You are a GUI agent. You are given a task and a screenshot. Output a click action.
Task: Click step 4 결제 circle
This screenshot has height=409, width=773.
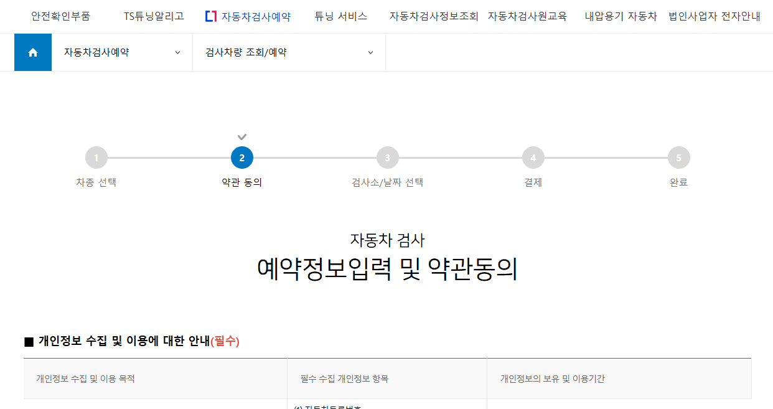click(x=533, y=157)
